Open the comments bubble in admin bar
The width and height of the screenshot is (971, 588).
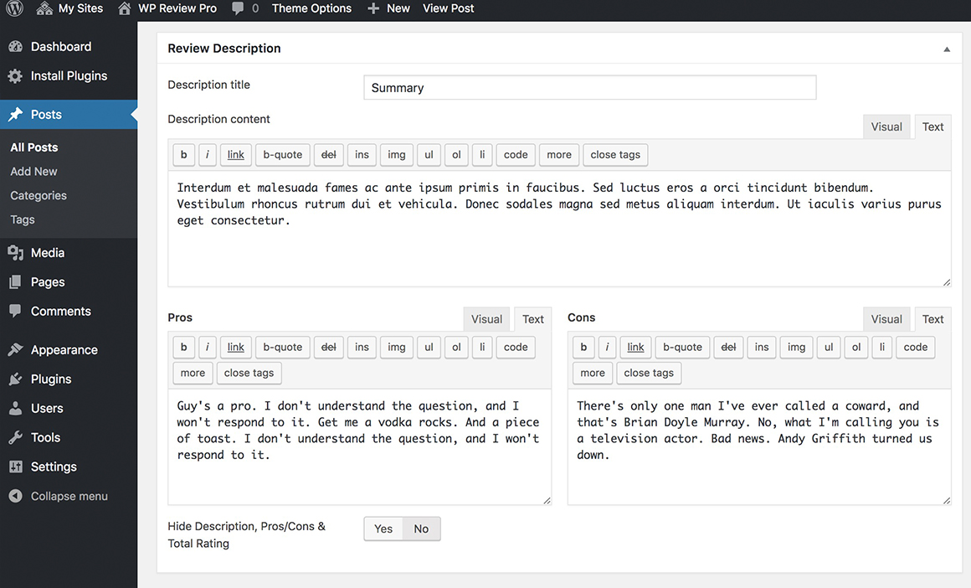(x=245, y=8)
